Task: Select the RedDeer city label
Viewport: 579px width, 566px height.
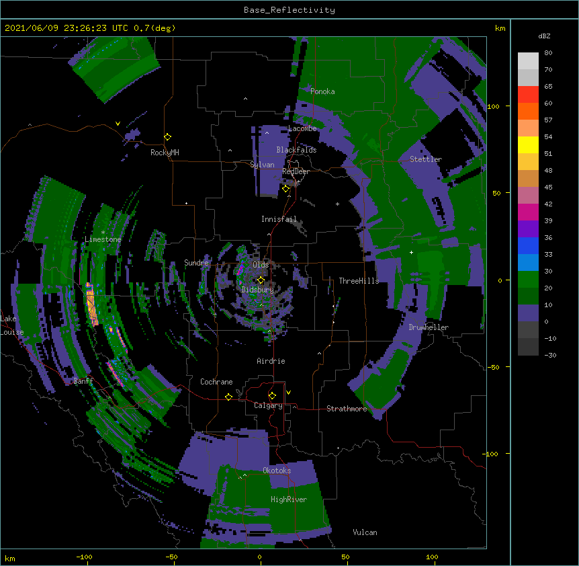Action: 296,171
